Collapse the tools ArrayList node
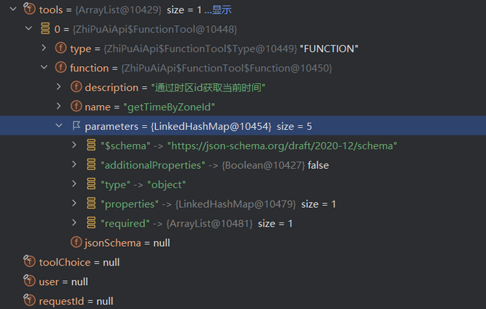This screenshot has height=309, width=486. click(x=12, y=10)
